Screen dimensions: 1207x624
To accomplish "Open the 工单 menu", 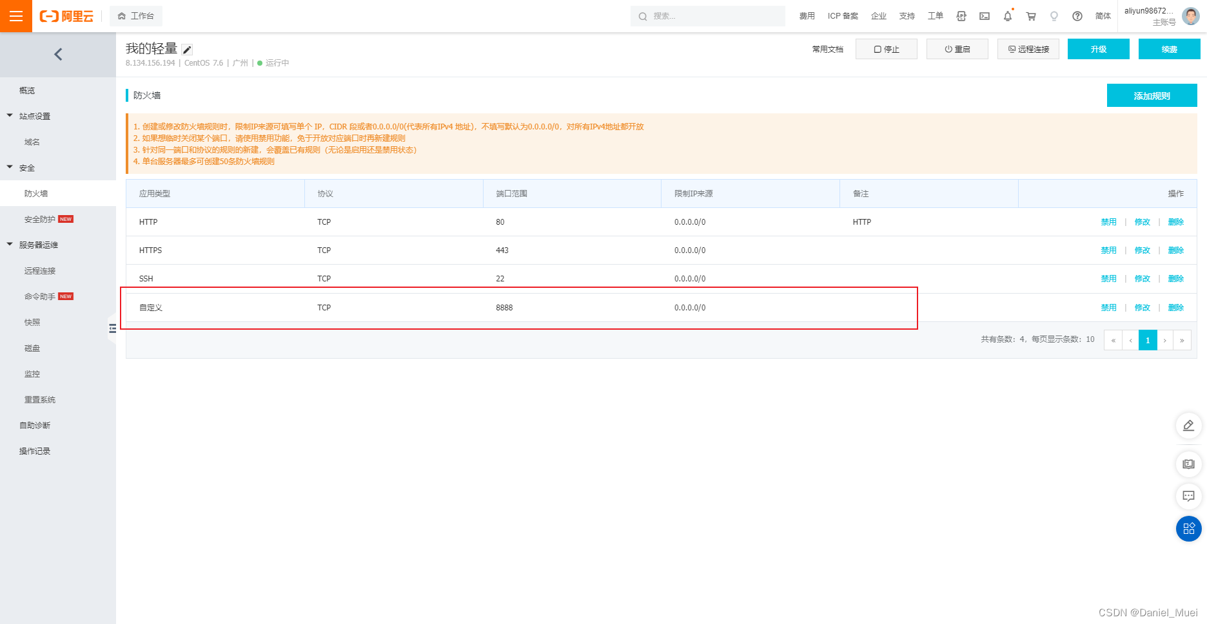I will pos(936,16).
